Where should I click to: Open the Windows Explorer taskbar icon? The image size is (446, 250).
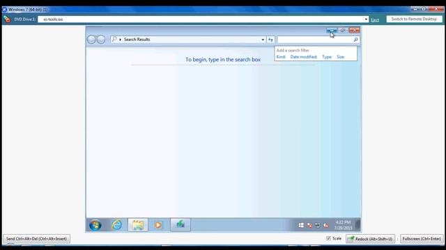(x=138, y=225)
